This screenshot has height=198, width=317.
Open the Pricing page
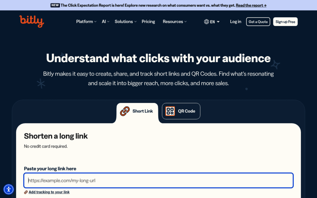(148, 22)
